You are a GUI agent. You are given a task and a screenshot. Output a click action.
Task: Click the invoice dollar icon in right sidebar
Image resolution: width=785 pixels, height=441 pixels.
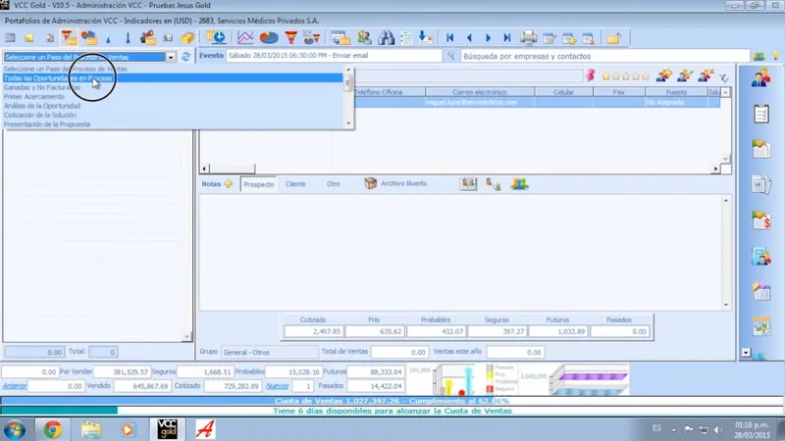(761, 220)
